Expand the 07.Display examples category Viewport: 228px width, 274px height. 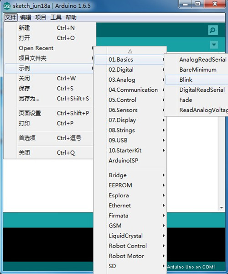(130, 120)
